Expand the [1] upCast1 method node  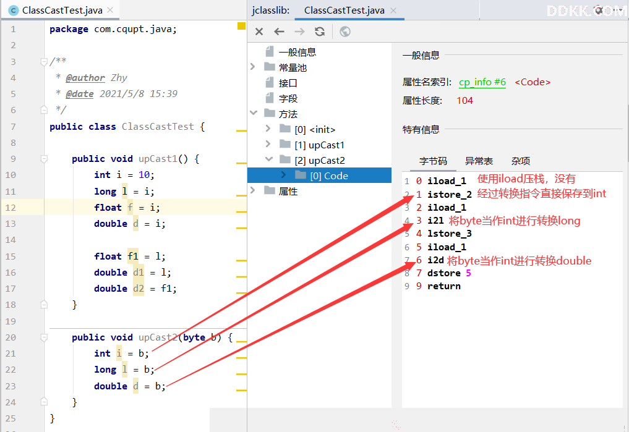pyautogui.click(x=268, y=143)
